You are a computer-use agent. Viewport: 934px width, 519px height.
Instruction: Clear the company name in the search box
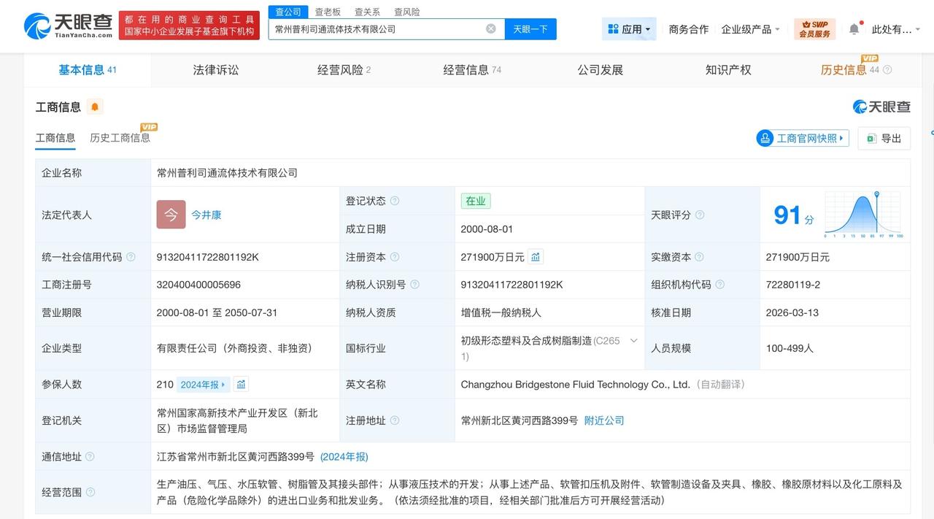click(490, 28)
